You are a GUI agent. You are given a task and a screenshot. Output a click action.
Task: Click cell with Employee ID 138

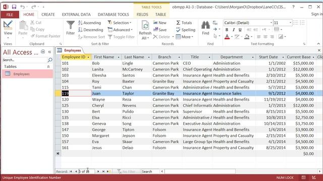pyautogui.click(x=76, y=124)
